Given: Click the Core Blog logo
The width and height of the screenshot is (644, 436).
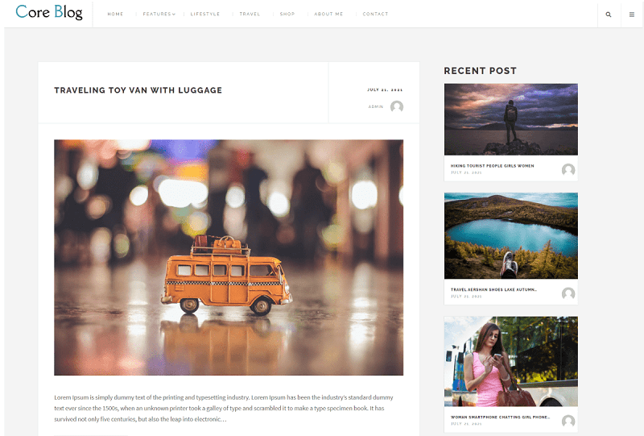Looking at the screenshot, I should [49, 12].
